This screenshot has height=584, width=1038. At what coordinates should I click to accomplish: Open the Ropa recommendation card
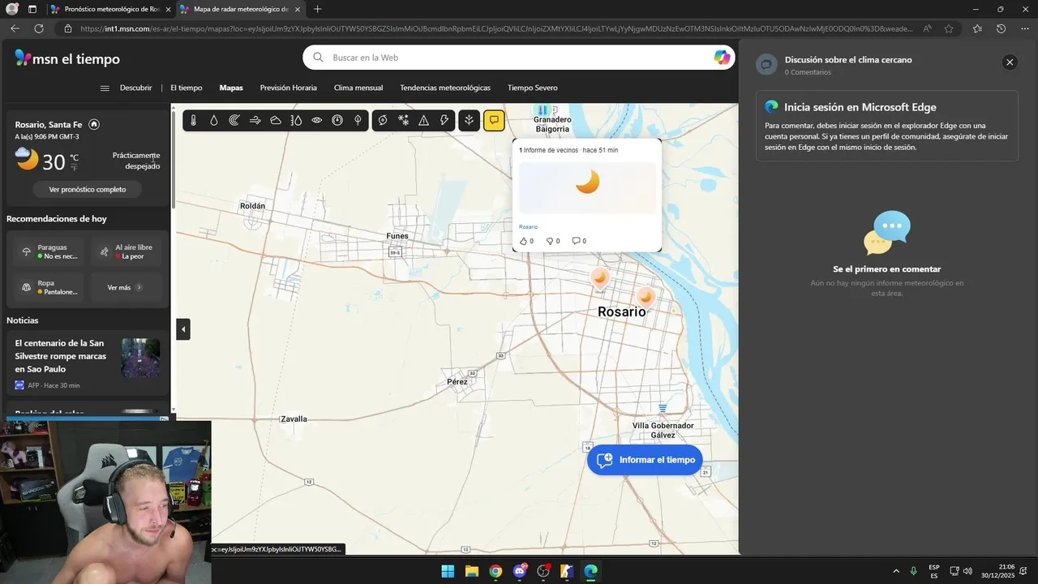[x=49, y=287]
